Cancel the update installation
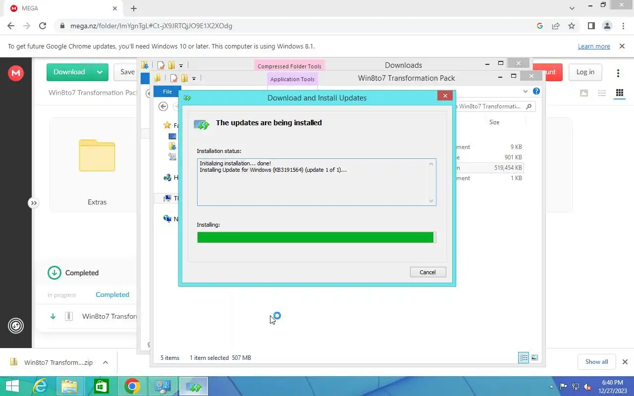The height and width of the screenshot is (396, 634). click(x=428, y=272)
